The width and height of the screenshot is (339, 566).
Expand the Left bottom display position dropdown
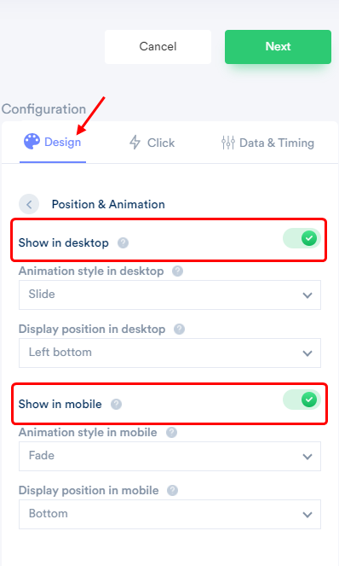169,353
